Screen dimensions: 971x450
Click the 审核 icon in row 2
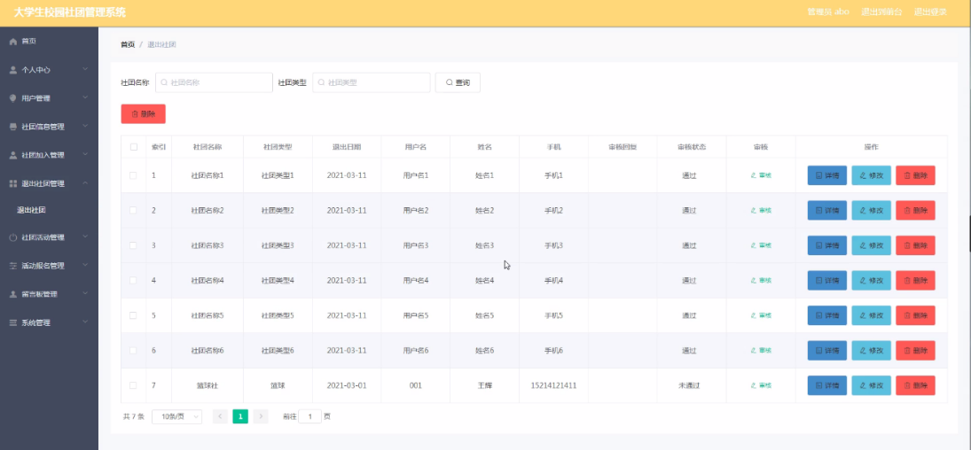754,211
